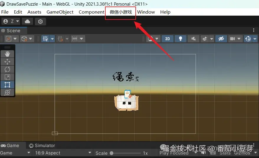The height and width of the screenshot is (158, 259).
Task: Toggle grid snapping icon
Action: click(x=60, y=39)
